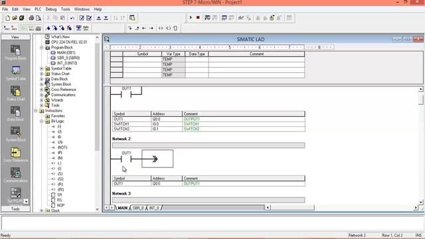Click the View bar header button
425x239 pixels.
(15, 37)
